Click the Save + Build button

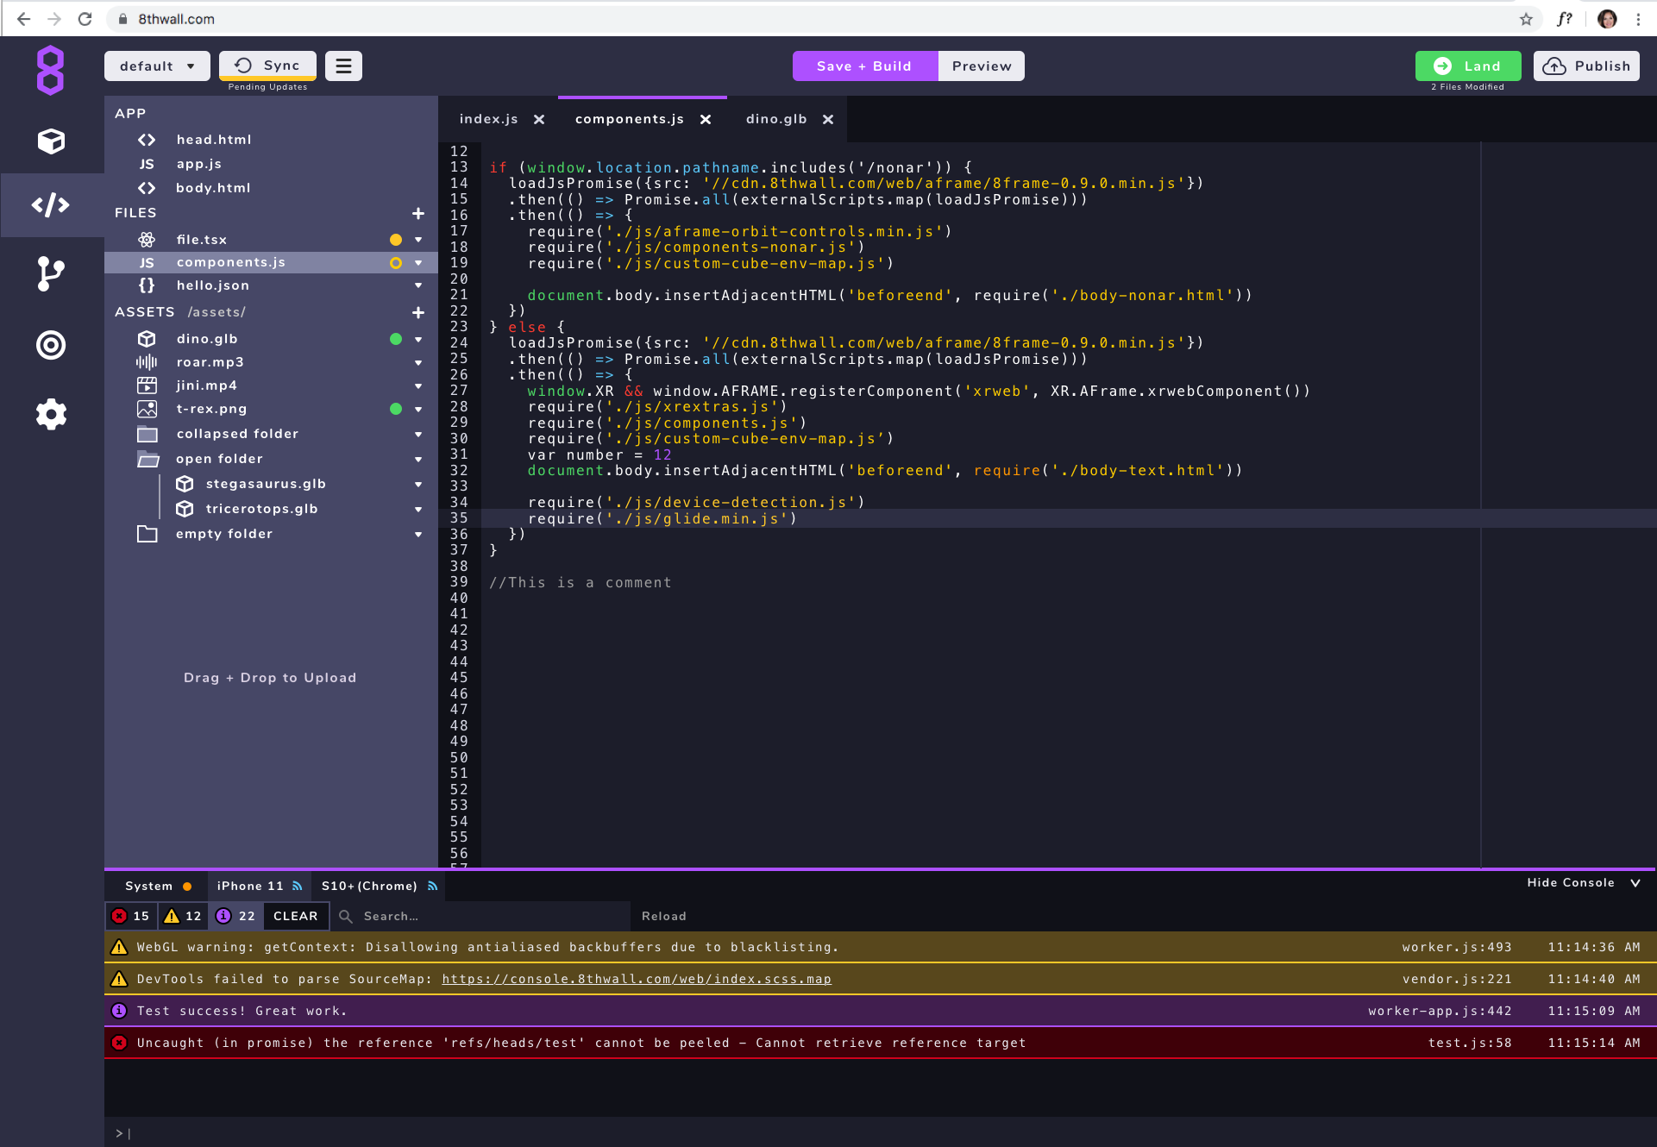coord(864,66)
